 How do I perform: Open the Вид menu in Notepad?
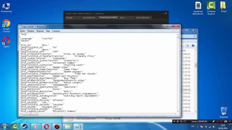click(x=48, y=31)
